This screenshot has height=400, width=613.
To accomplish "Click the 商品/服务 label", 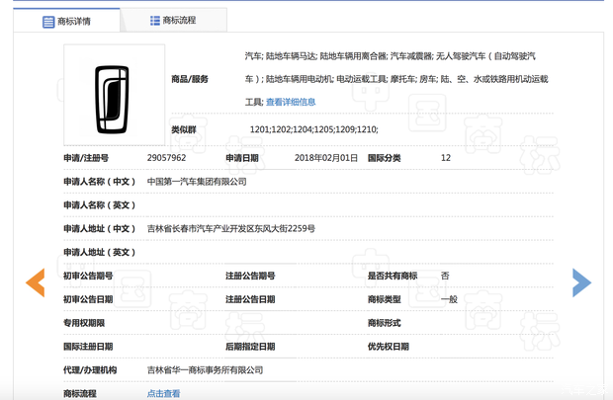I will (x=190, y=79).
